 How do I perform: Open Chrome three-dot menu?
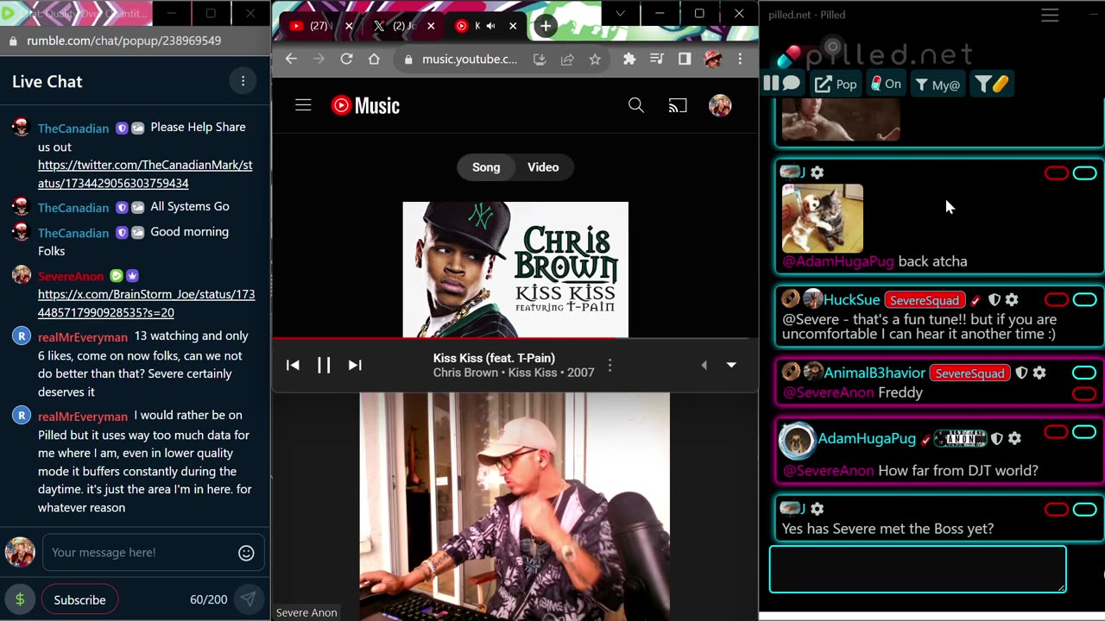(x=740, y=59)
